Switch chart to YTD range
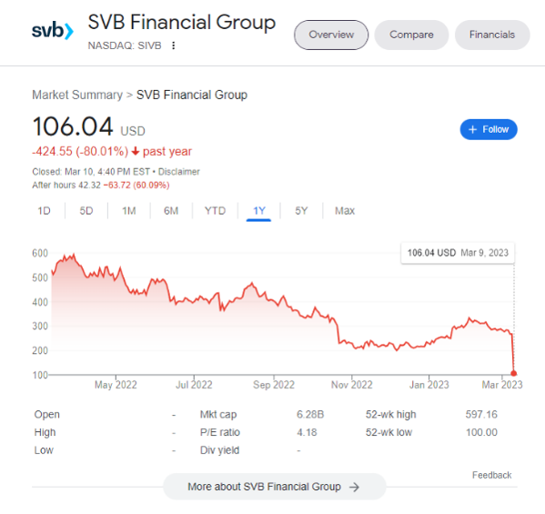This screenshot has height=514, width=545. (x=215, y=211)
